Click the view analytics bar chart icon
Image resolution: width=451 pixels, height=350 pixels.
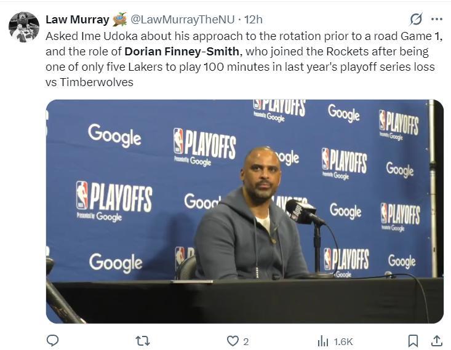pyautogui.click(x=323, y=341)
